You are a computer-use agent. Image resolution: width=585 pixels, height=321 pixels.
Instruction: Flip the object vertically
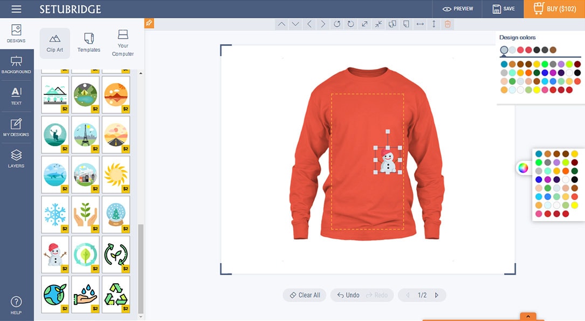(x=433, y=24)
